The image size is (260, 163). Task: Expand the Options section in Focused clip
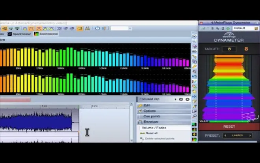163,111
